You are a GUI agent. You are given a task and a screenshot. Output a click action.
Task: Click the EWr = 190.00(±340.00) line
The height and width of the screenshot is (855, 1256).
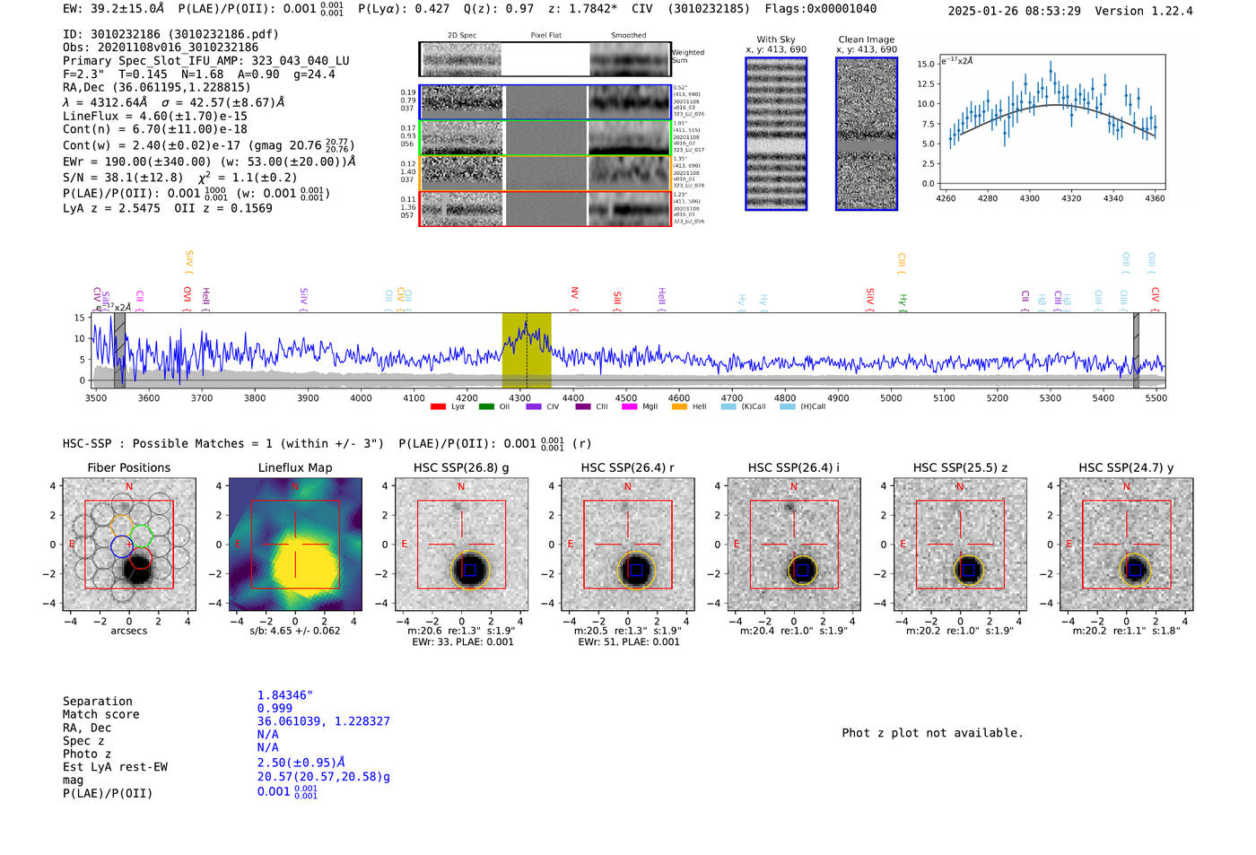pyautogui.click(x=209, y=161)
